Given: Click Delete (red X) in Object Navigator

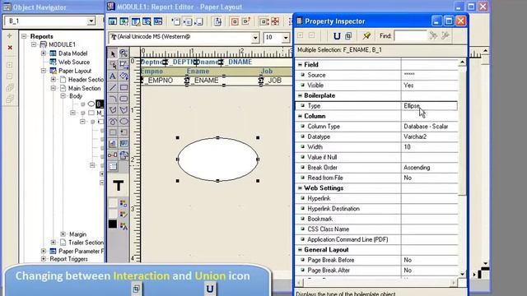Looking at the screenshot, I should tap(10, 48).
